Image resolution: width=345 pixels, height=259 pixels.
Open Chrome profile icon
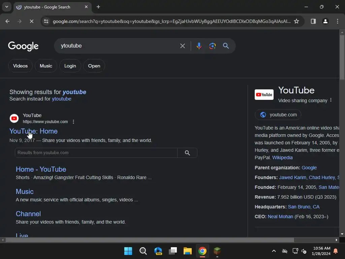click(325, 21)
